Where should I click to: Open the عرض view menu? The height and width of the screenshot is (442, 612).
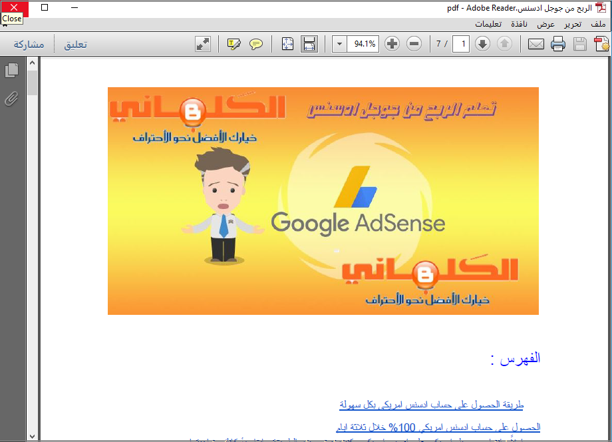tap(545, 24)
